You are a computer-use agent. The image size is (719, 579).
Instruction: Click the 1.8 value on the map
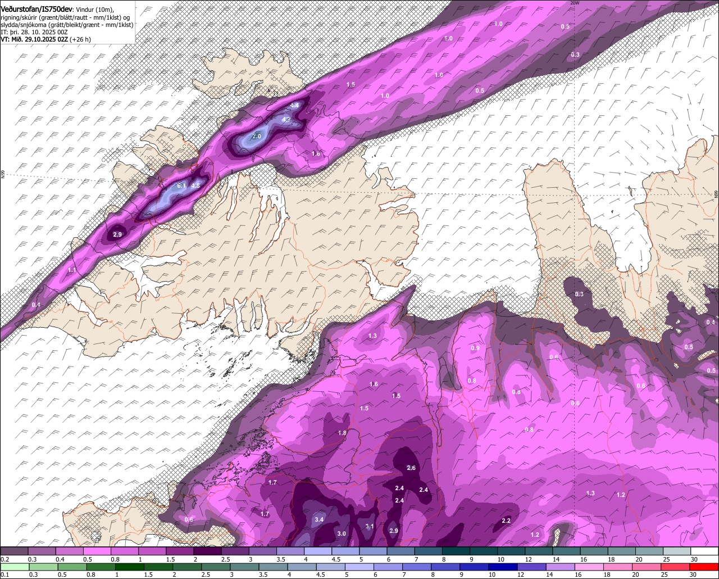click(x=342, y=433)
